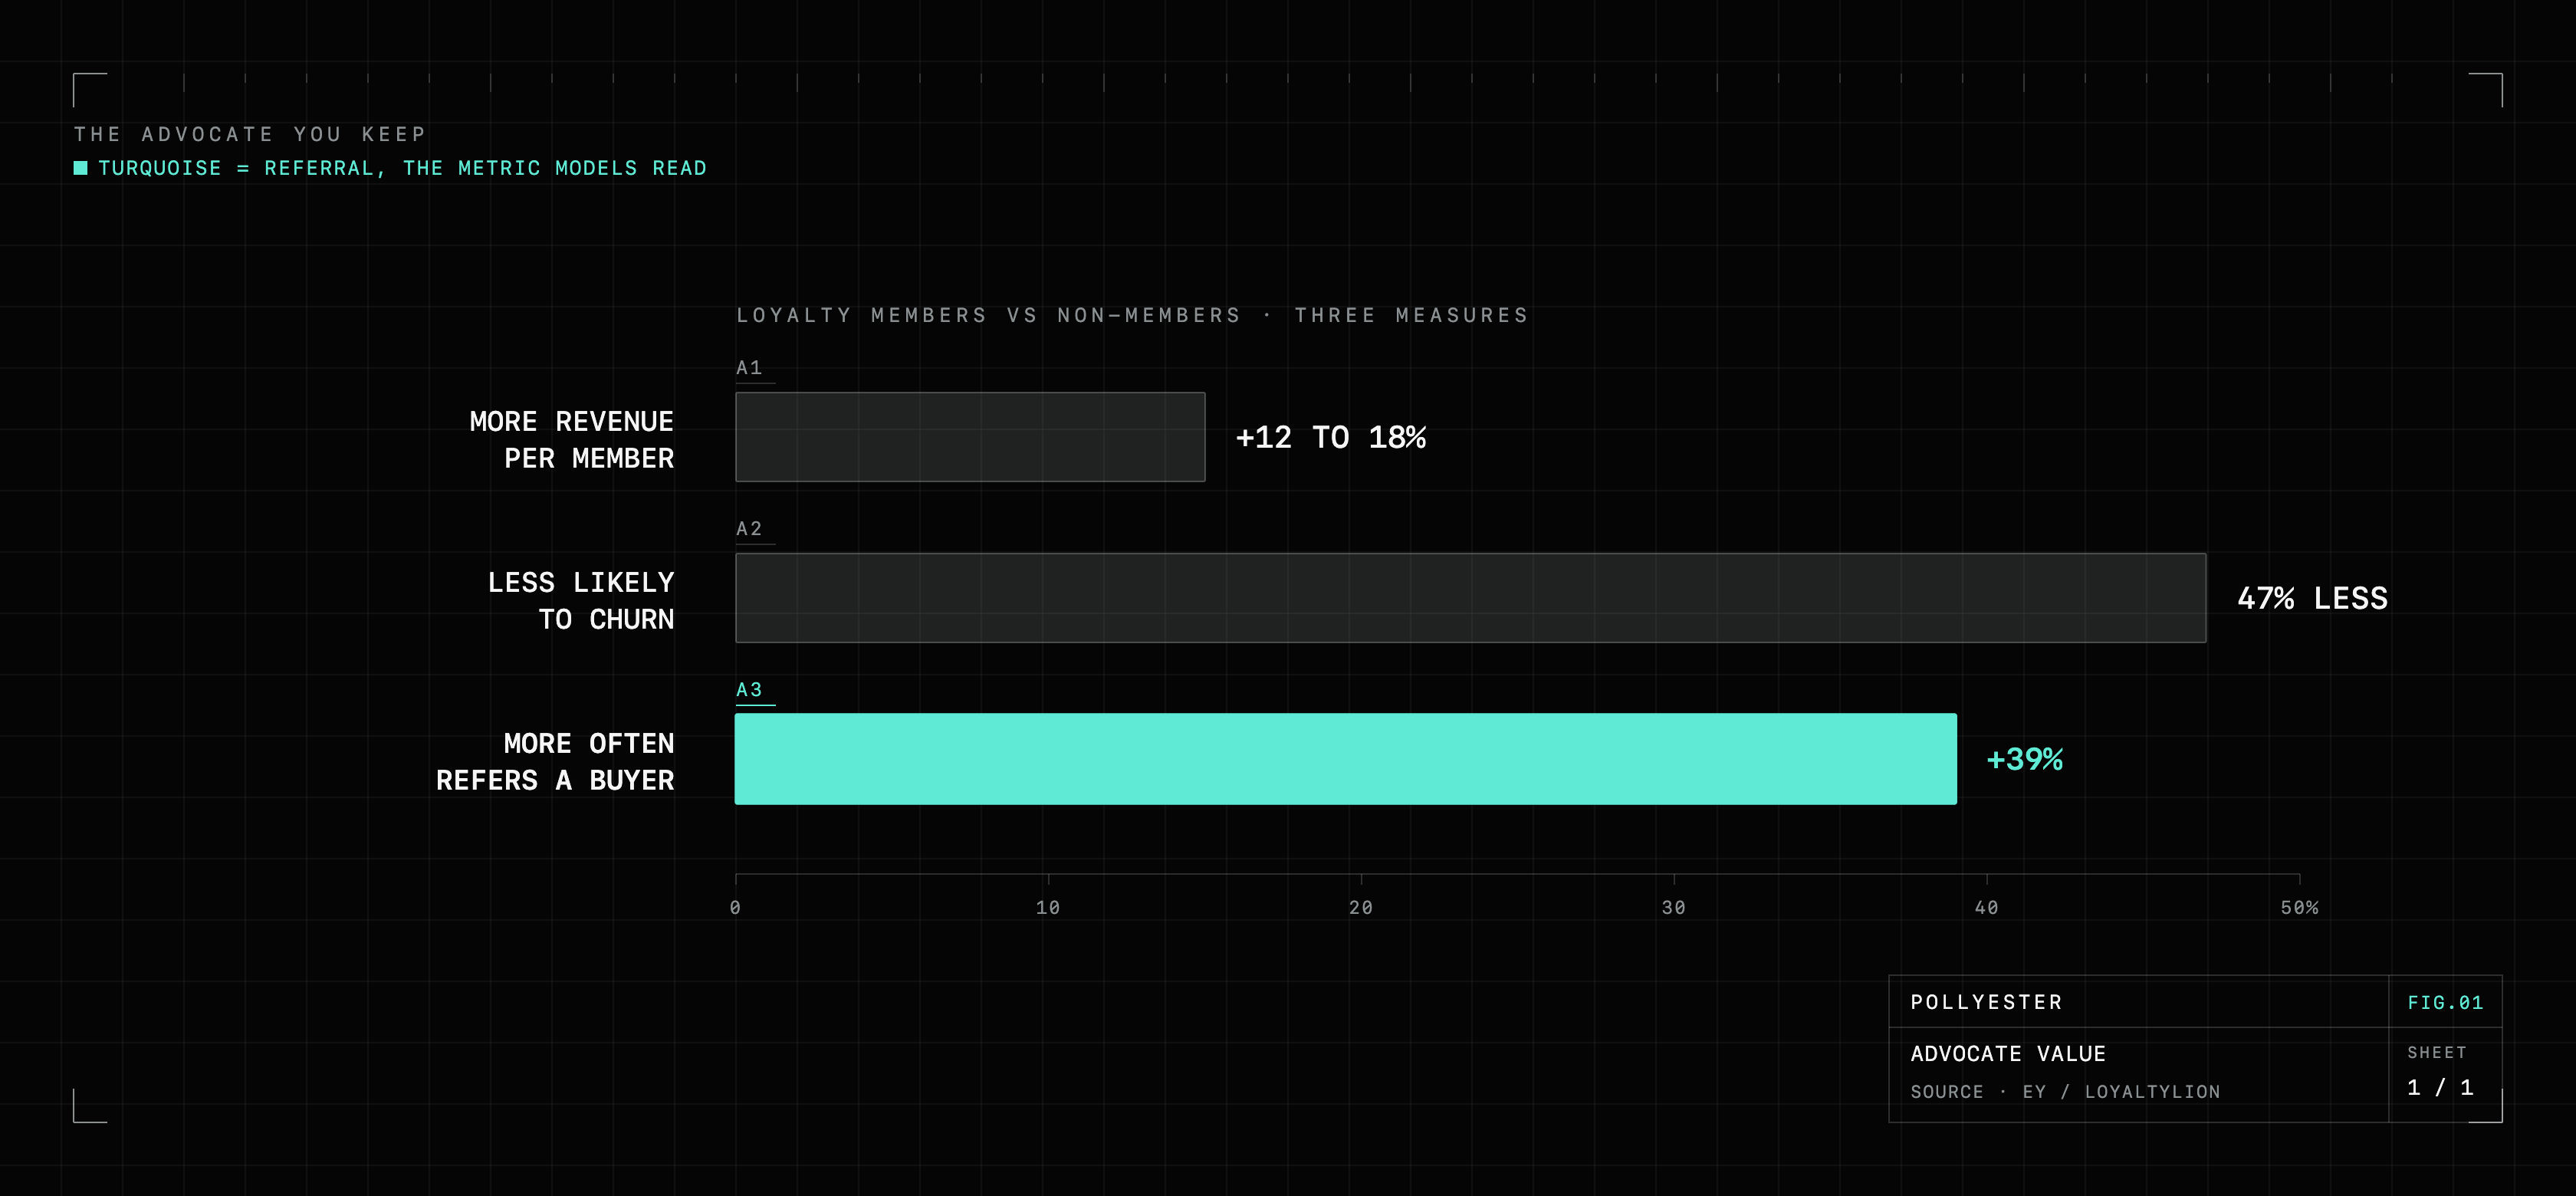Click the 50% axis tick label
Image resolution: width=2576 pixels, height=1196 pixels.
[2299, 908]
